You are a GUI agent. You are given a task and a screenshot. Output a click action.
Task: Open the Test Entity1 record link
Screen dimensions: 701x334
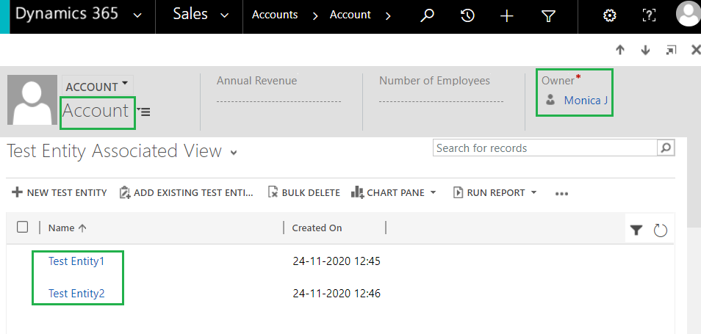click(x=76, y=261)
